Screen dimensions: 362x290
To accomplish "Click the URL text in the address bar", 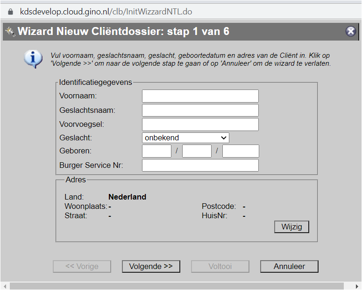I will pyautogui.click(x=106, y=12).
